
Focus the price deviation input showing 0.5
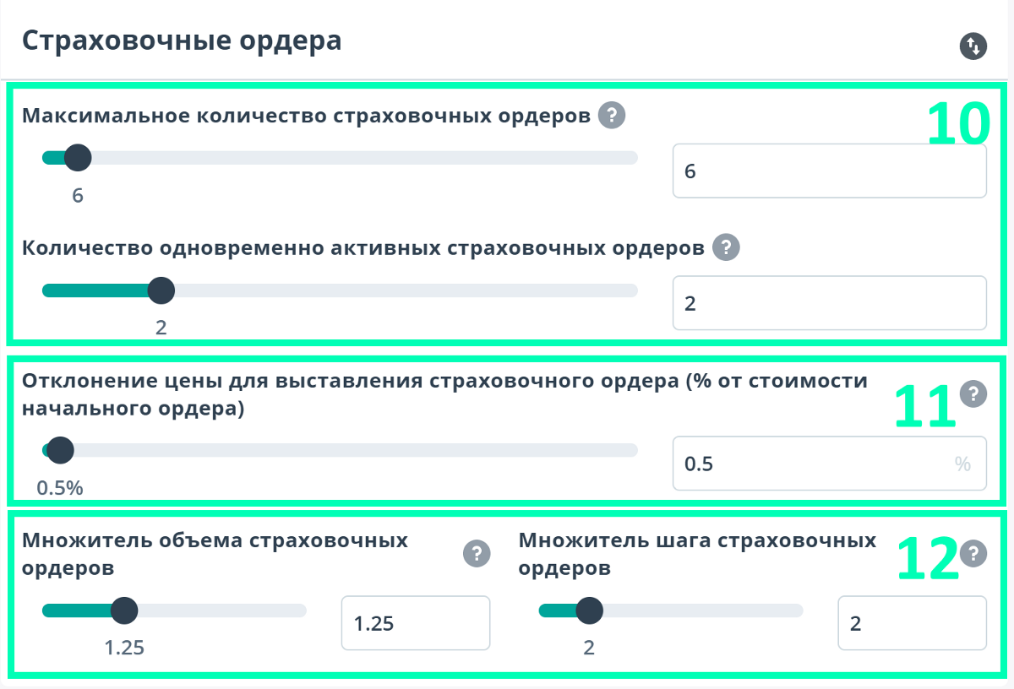coord(811,464)
